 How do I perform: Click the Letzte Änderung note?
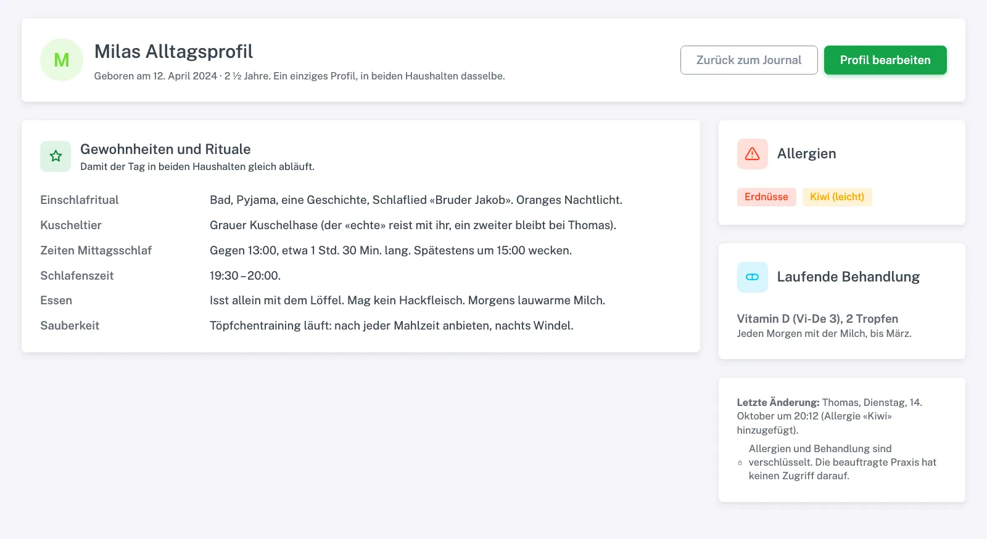pyautogui.click(x=830, y=416)
